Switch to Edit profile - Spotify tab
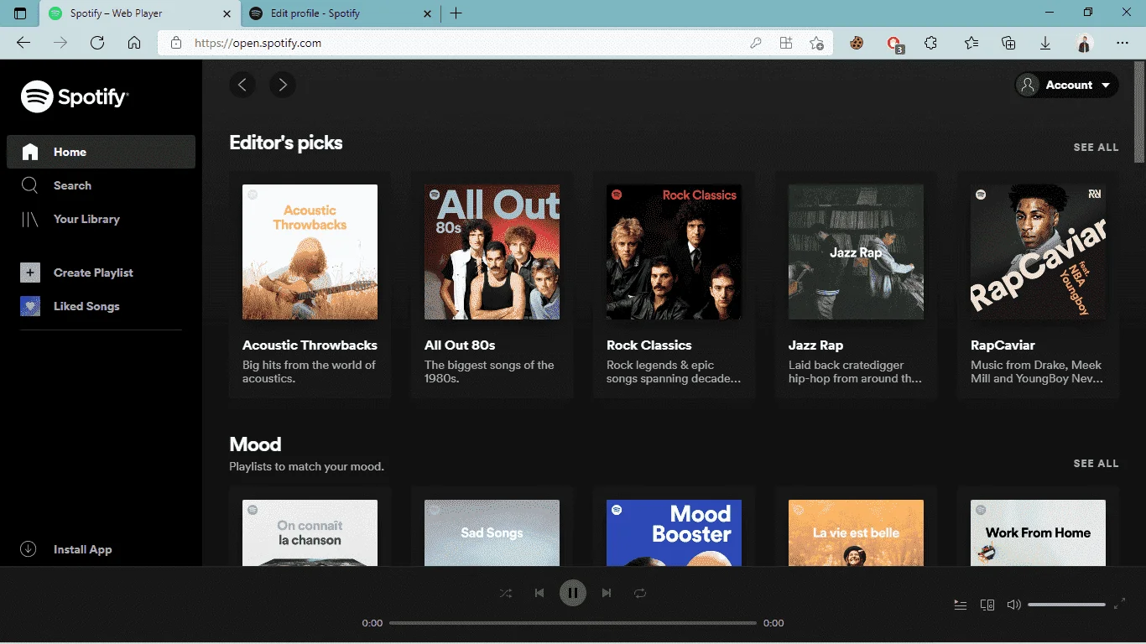The width and height of the screenshot is (1146, 644). [x=340, y=13]
